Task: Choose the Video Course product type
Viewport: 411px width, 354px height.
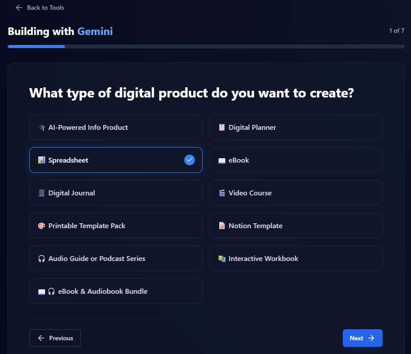Action: [x=295, y=193]
